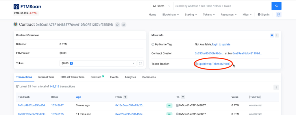The height and width of the screenshot is (115, 296).
Task: Filter the From column
Action: coord(125,97)
